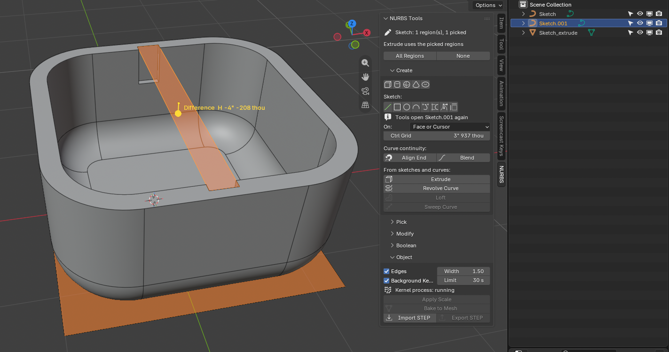Open the Options dropdown in the viewport header

[x=488, y=5]
